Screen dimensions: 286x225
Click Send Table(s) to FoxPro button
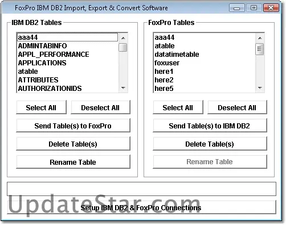click(x=73, y=126)
